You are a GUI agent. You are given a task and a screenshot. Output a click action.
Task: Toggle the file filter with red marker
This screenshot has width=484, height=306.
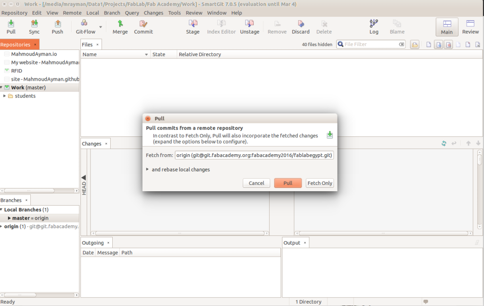(x=448, y=45)
